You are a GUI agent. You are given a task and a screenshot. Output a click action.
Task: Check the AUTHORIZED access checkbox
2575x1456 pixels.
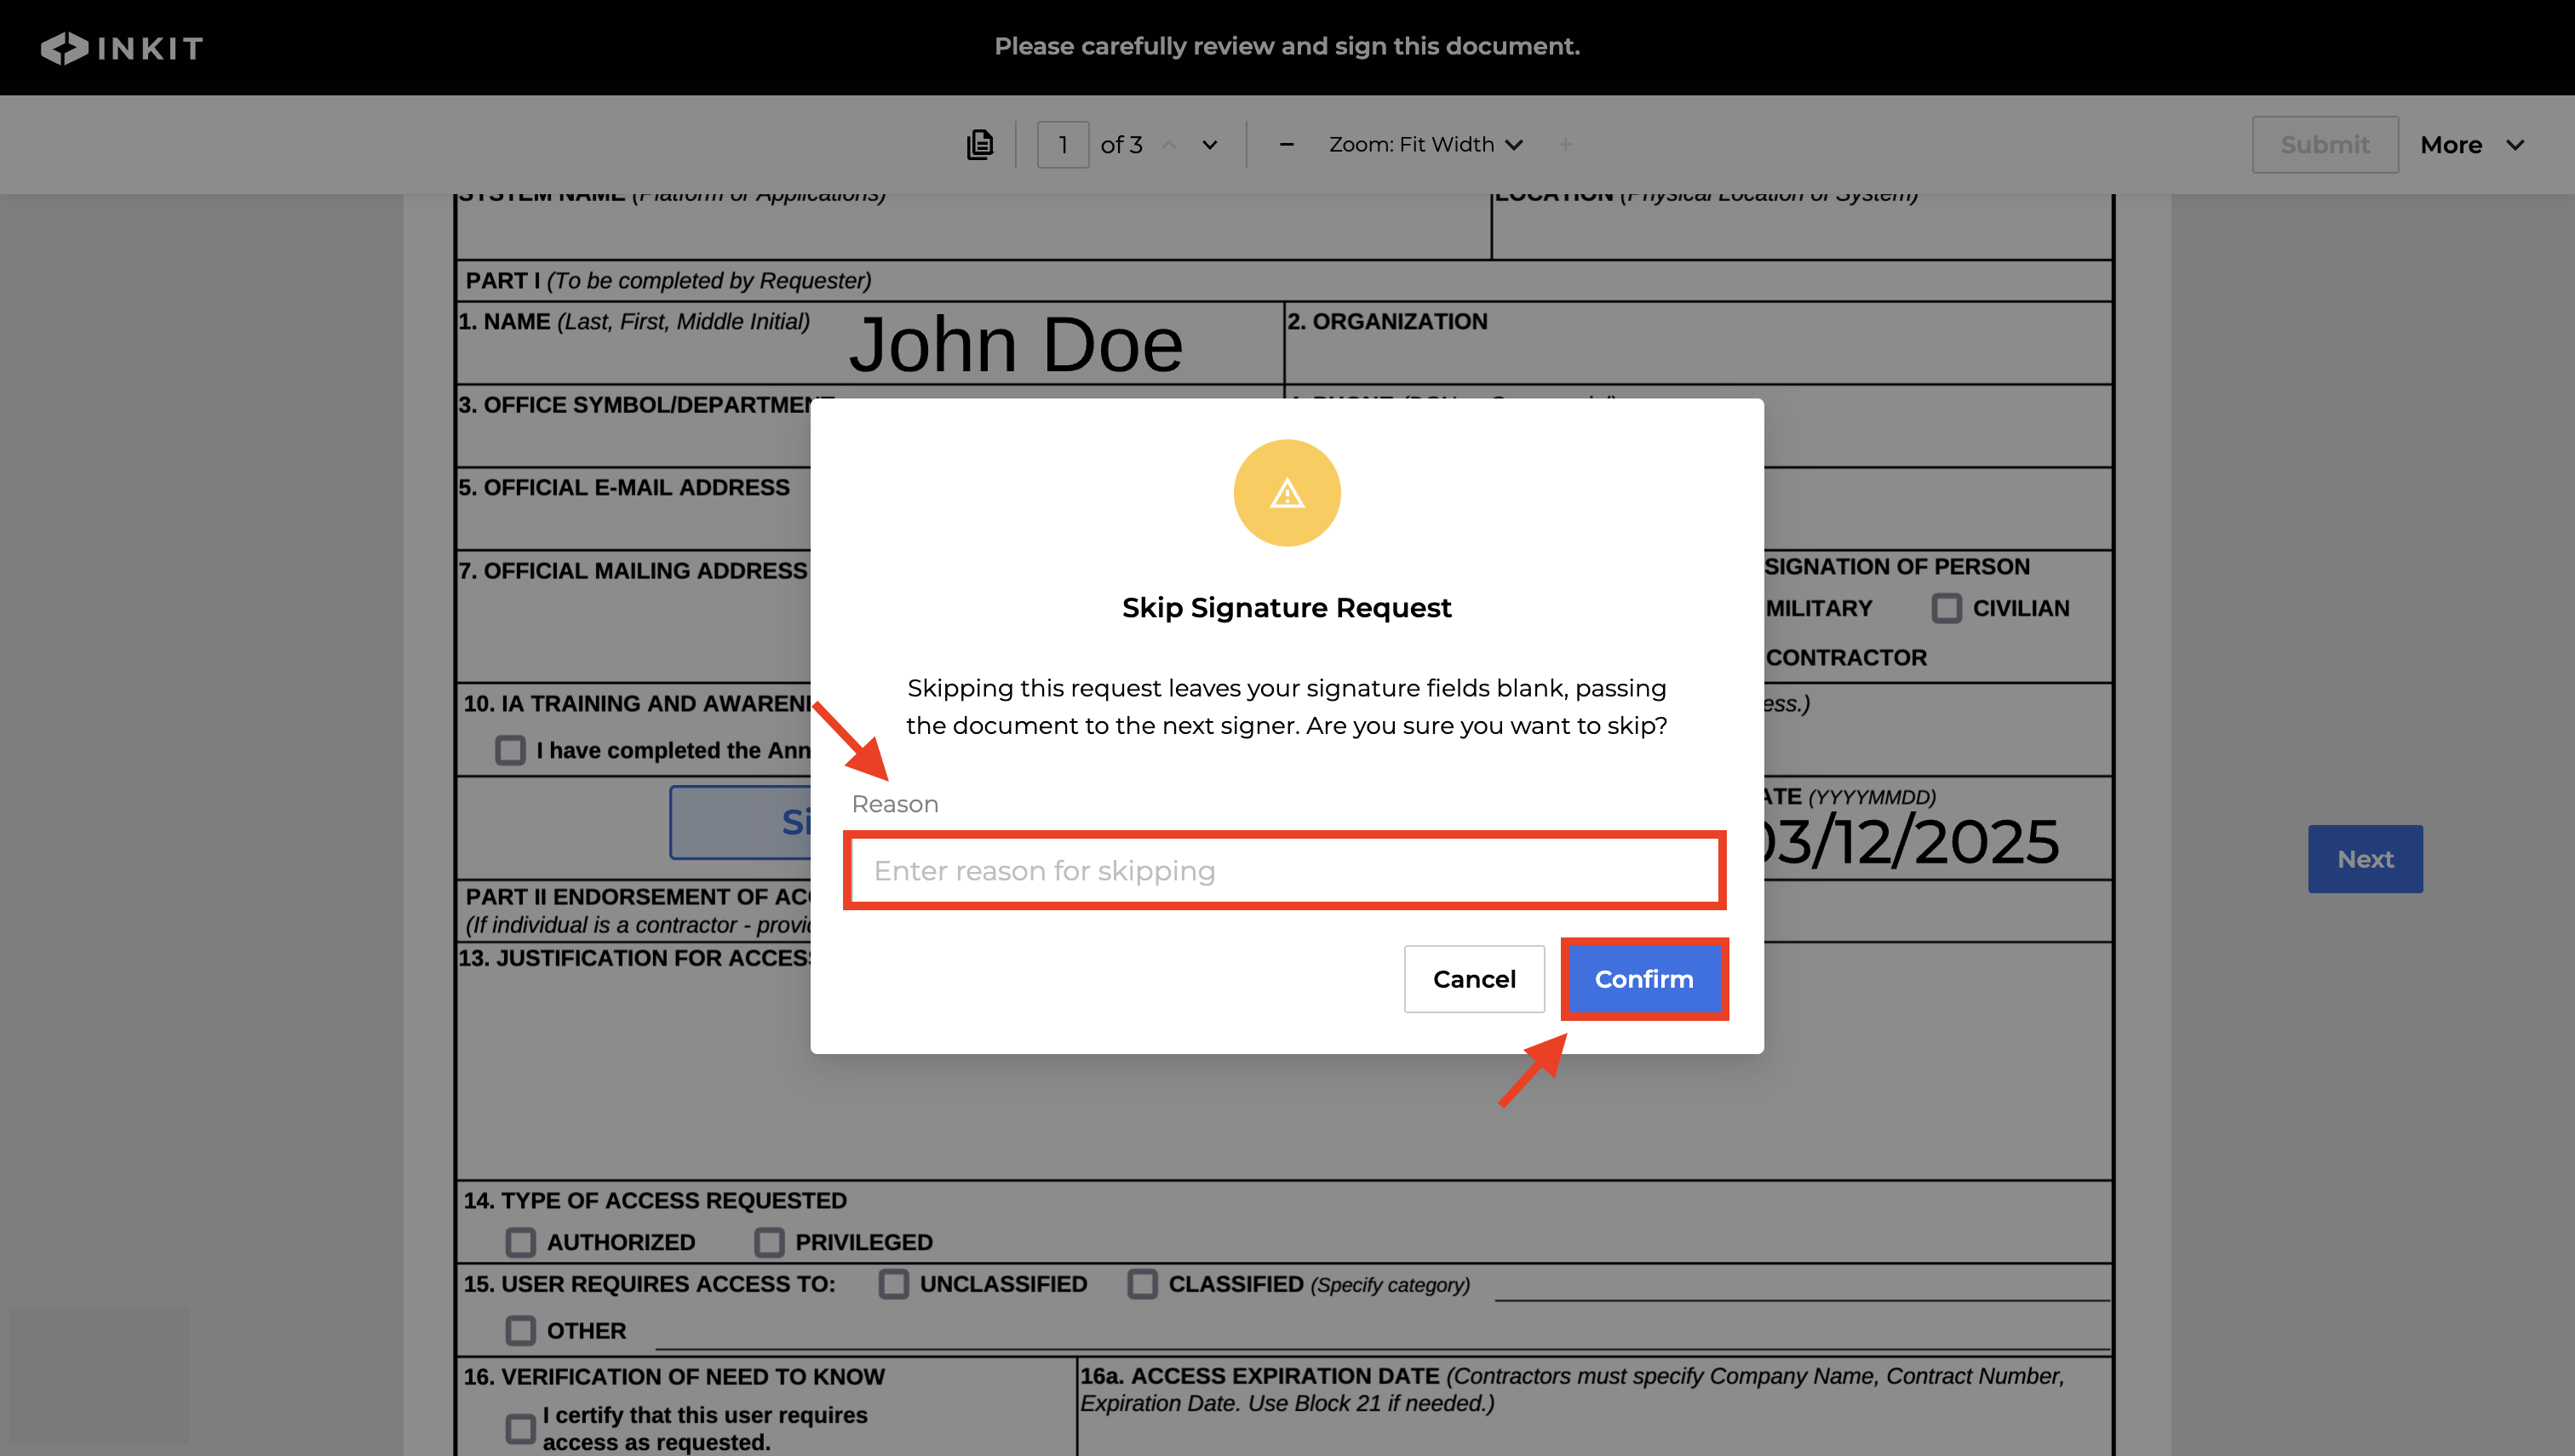point(520,1242)
